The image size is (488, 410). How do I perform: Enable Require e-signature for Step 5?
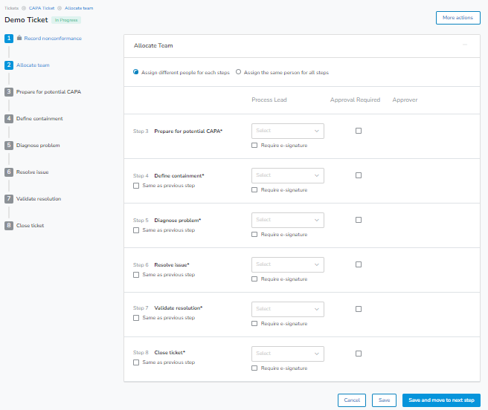(x=254, y=235)
